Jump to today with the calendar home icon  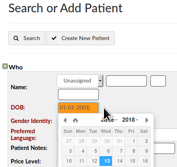(x=75, y=120)
